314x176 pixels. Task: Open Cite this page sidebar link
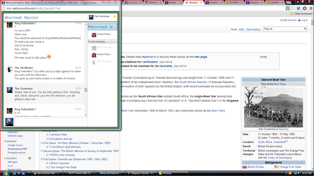(x=15, y=136)
